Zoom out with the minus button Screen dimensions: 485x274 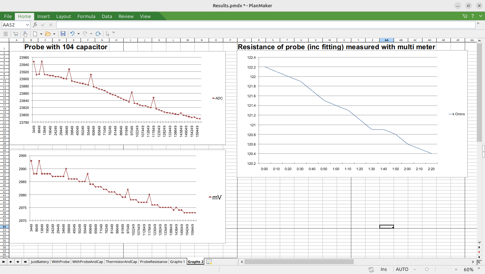pyautogui.click(x=415, y=269)
